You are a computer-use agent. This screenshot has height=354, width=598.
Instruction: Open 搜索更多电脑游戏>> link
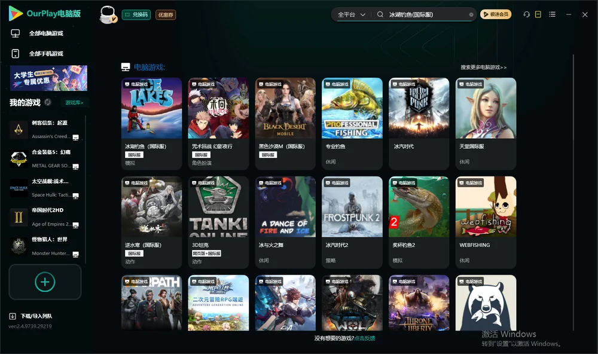point(483,67)
